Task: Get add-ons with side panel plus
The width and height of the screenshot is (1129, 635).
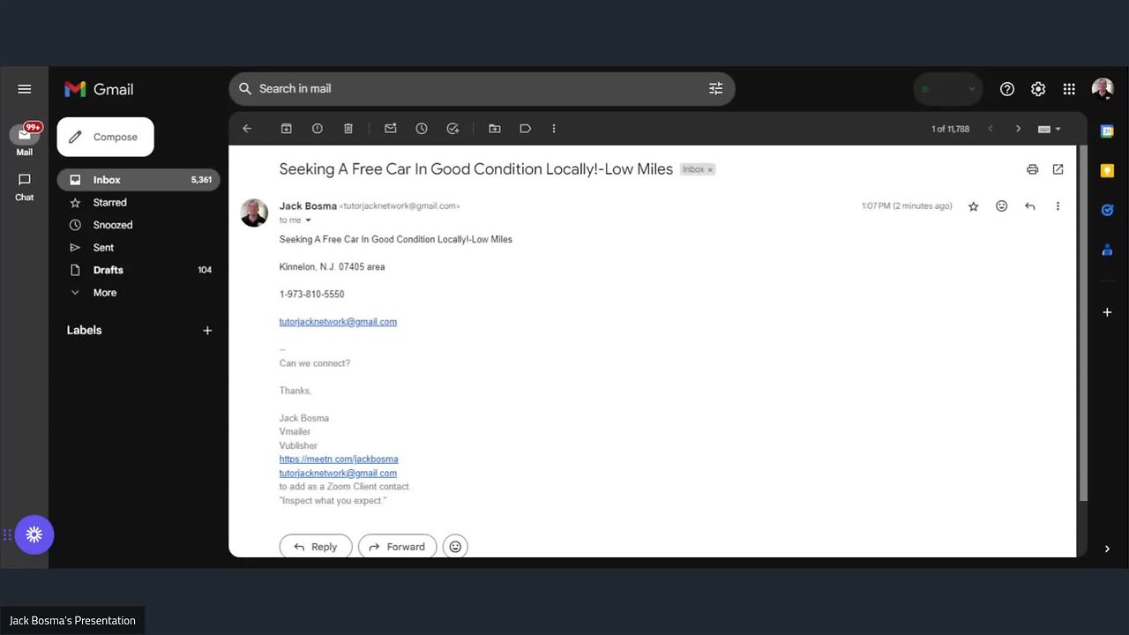Action: pos(1107,312)
